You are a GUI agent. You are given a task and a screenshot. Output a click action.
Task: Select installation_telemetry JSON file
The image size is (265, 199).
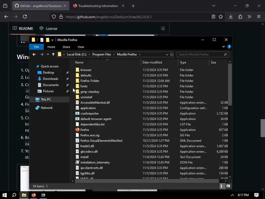click(95, 162)
